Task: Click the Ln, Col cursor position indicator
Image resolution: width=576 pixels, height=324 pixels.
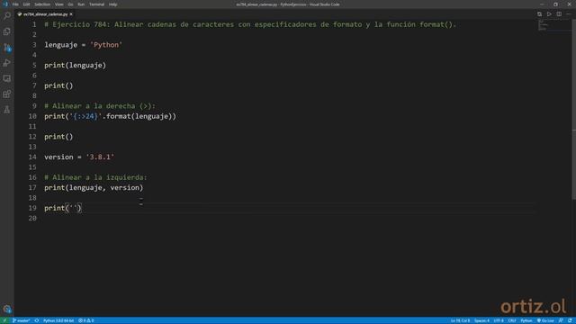Action: tap(460, 320)
